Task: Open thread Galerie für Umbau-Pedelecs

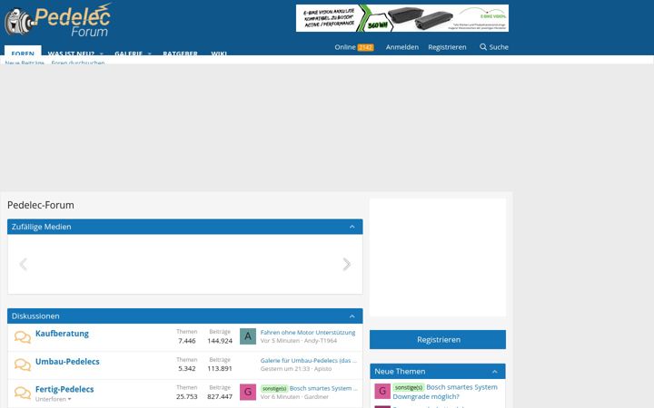Action: [309, 360]
